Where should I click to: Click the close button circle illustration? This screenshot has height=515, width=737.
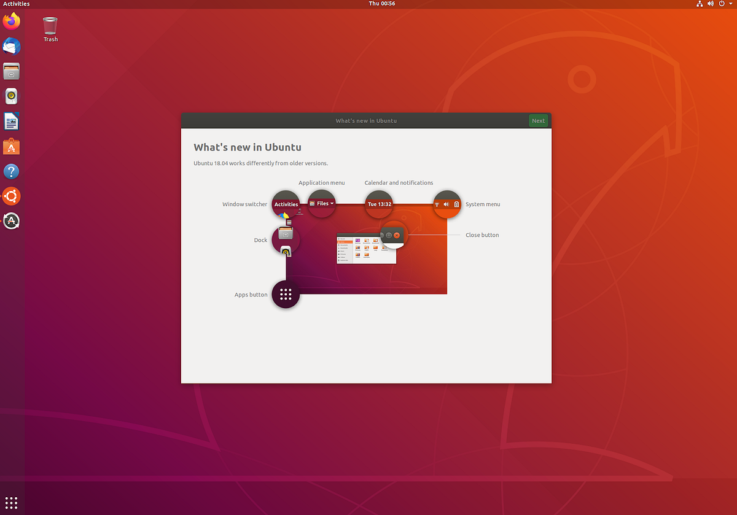[394, 235]
